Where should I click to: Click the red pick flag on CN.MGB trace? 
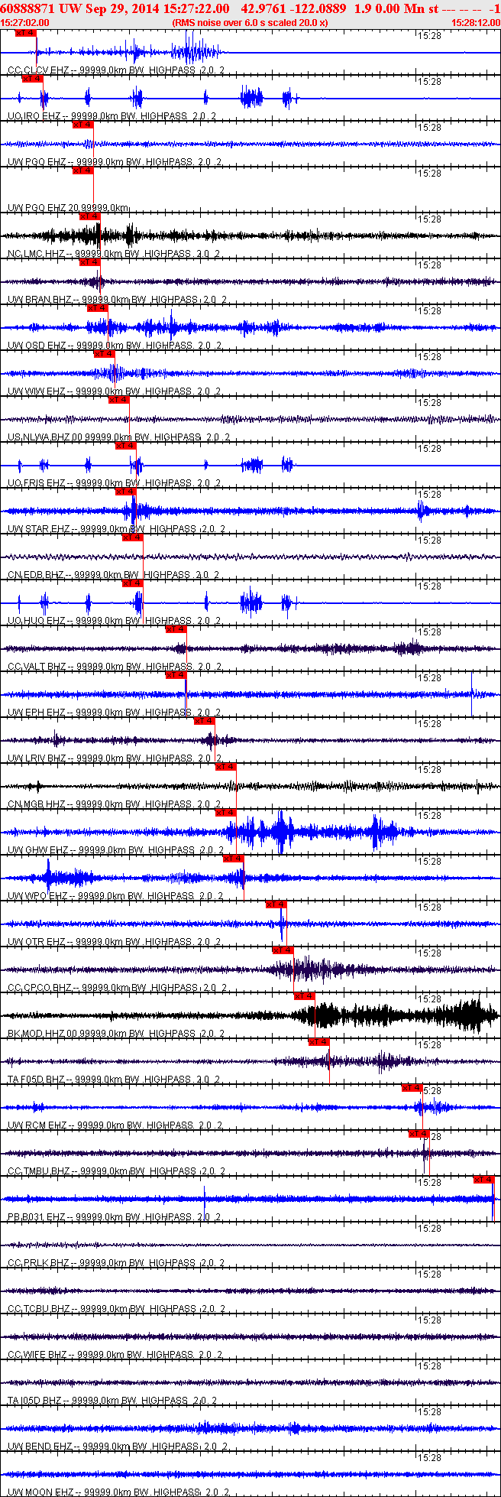[226, 767]
